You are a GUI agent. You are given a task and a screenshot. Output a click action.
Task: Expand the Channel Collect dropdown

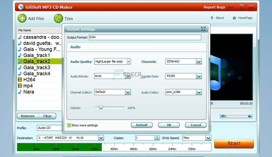click(128, 92)
